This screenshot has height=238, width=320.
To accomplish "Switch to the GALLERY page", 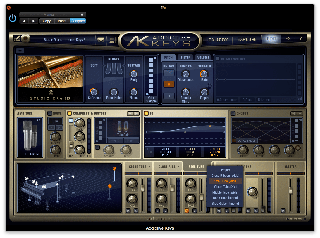I will point(218,40).
